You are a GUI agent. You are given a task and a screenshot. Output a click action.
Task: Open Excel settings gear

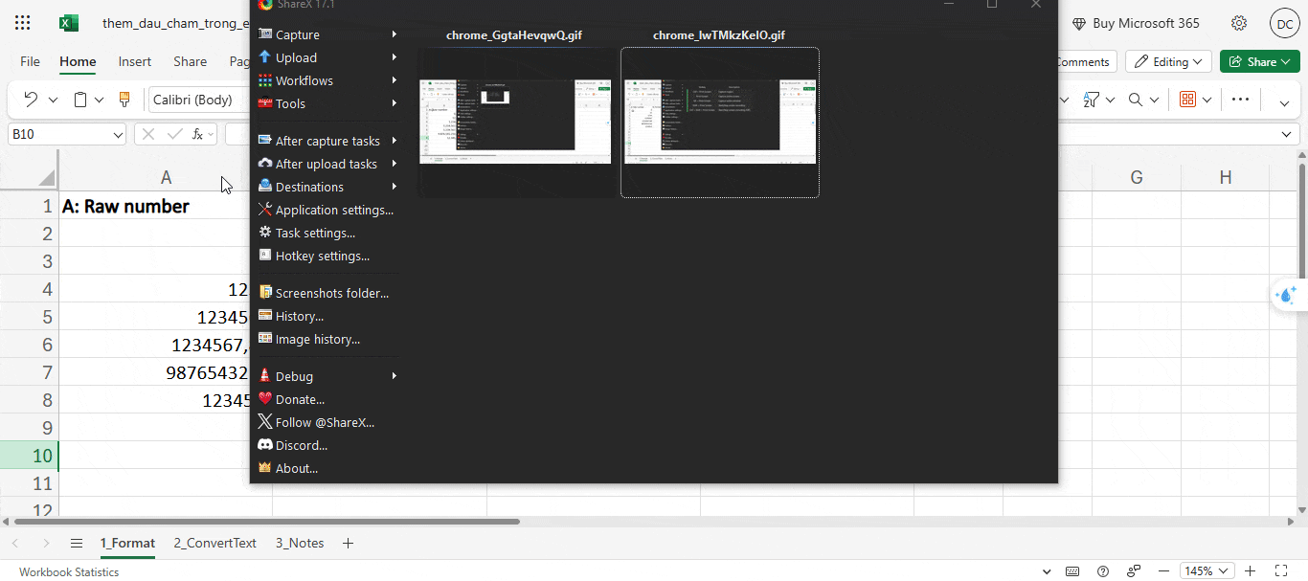(x=1239, y=23)
